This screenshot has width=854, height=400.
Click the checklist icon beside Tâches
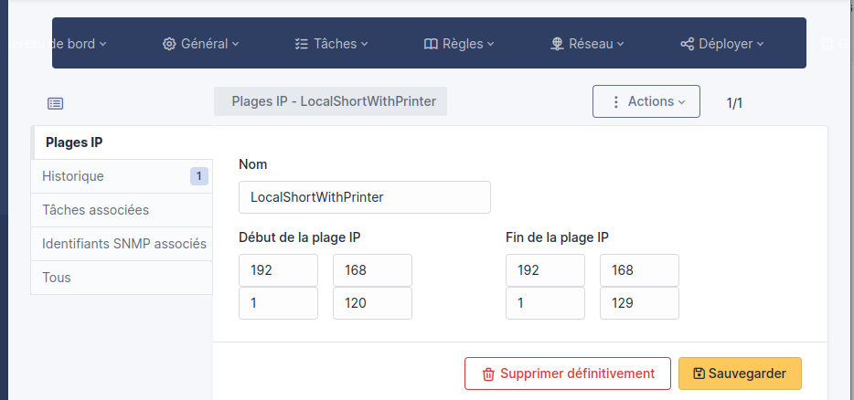[301, 44]
